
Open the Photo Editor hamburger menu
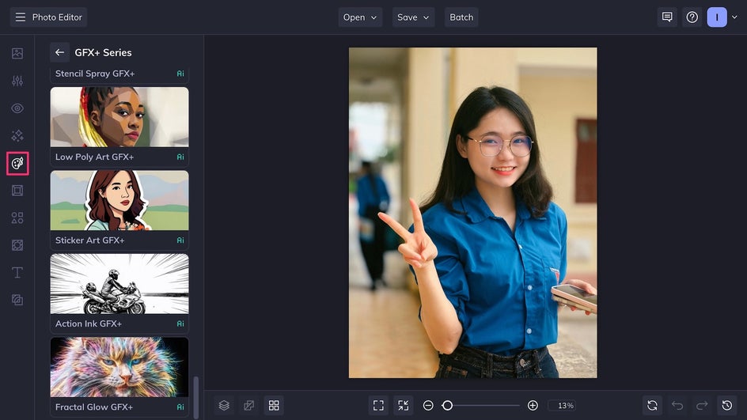(20, 17)
